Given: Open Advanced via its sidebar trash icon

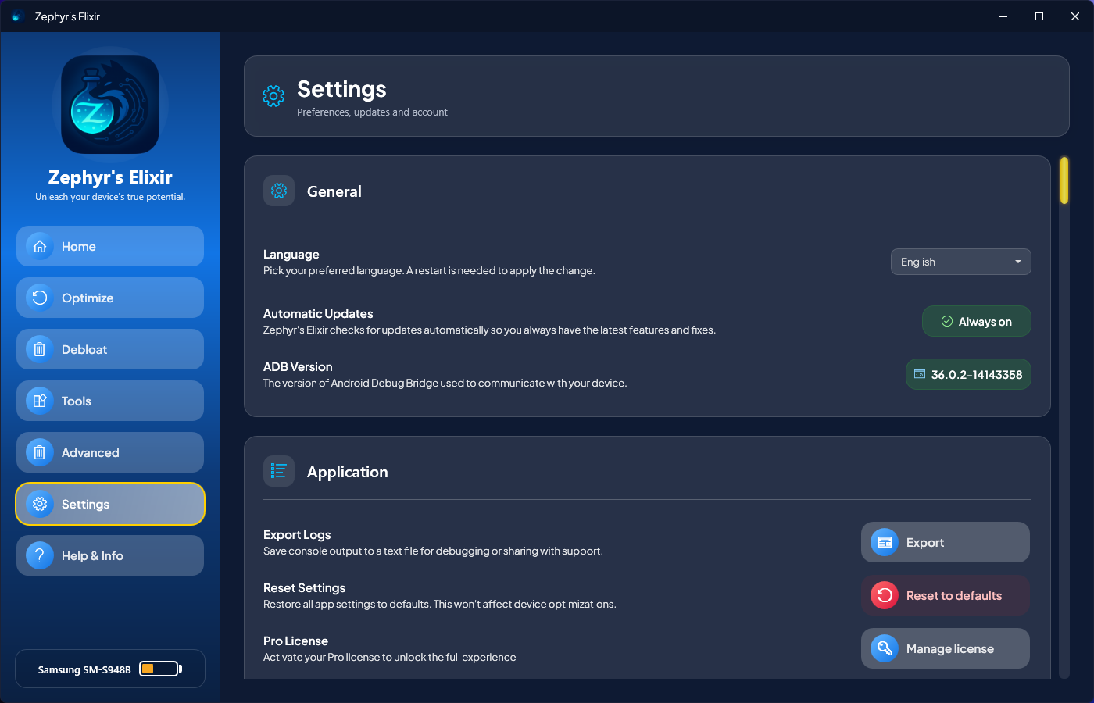Looking at the screenshot, I should coord(40,452).
